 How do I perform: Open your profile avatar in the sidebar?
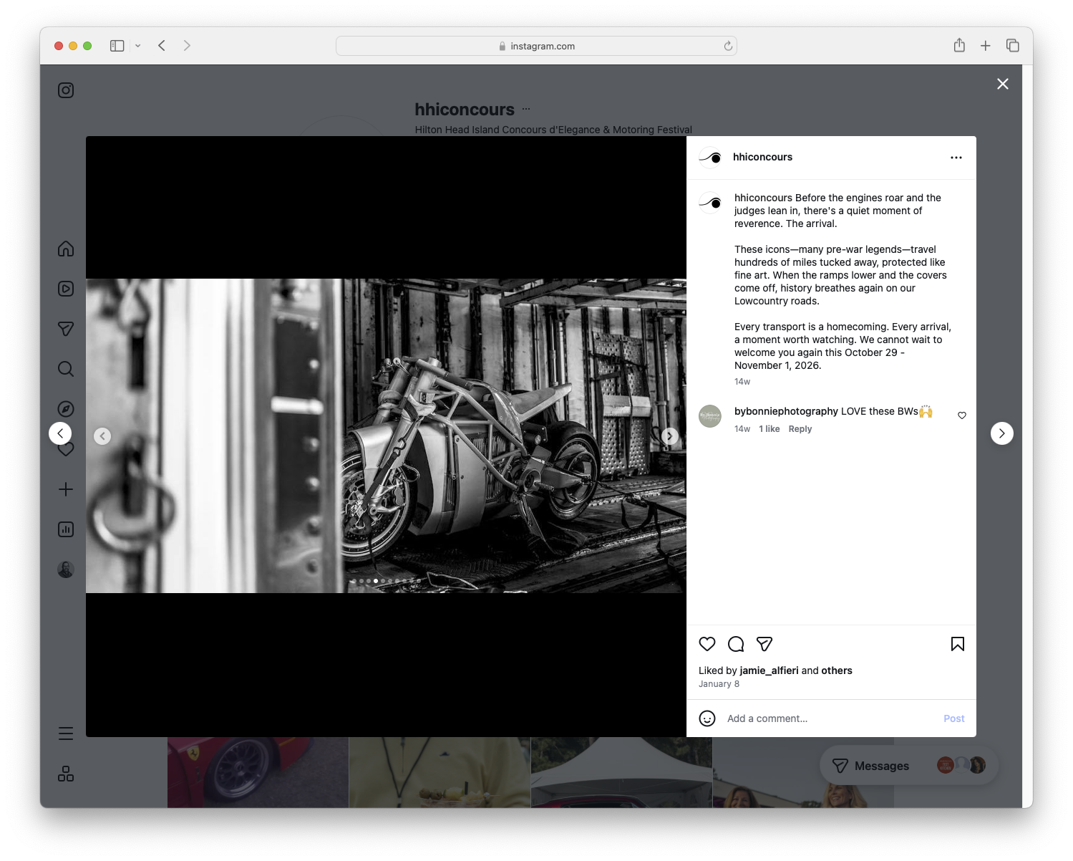click(66, 569)
